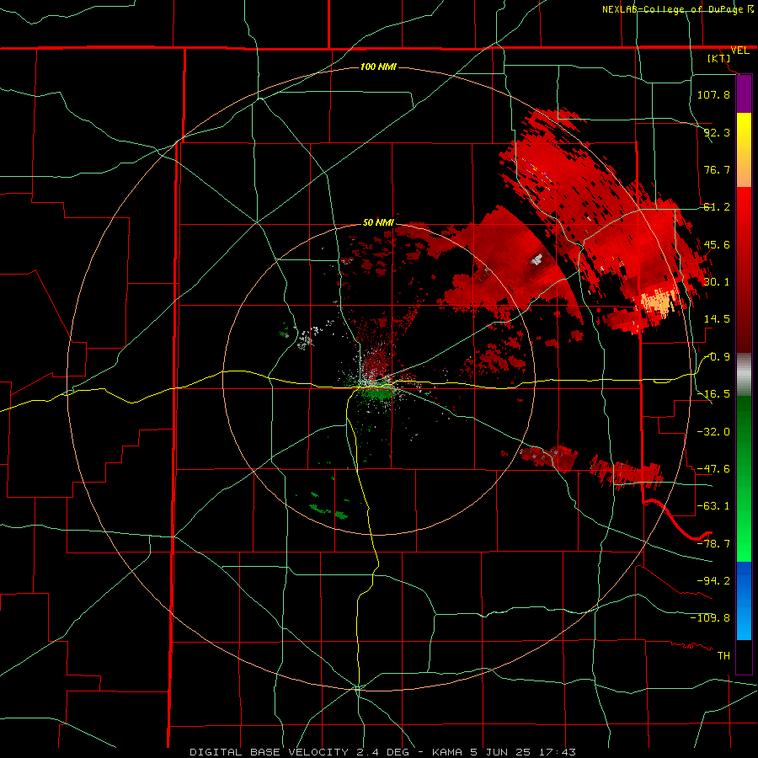Select the 61.2 scale value
Screen dimensions: 758x758
tap(717, 207)
